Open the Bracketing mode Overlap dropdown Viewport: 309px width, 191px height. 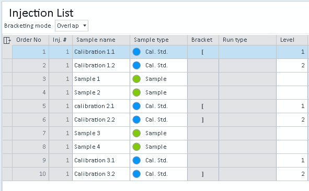(x=72, y=26)
